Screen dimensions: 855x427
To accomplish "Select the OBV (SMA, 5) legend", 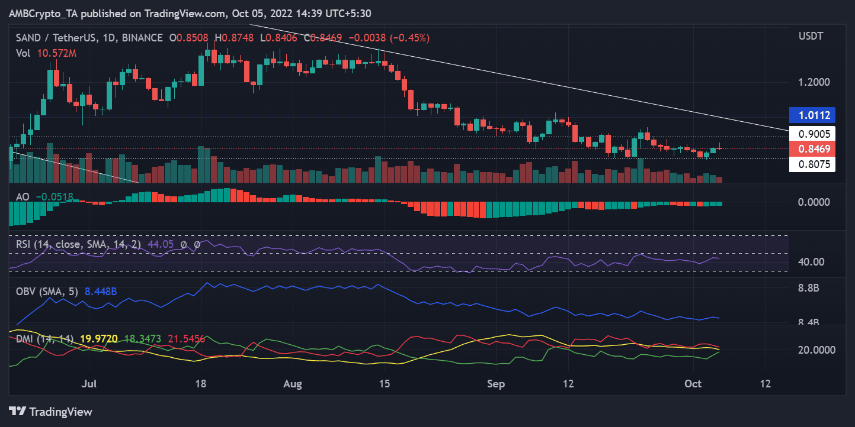I will pyautogui.click(x=44, y=291).
